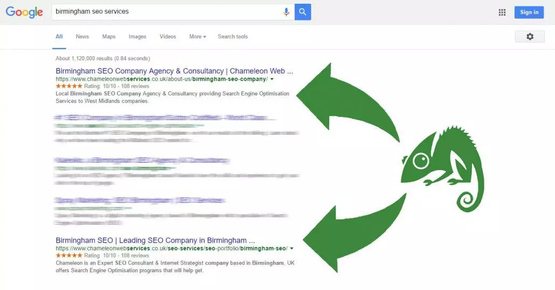Click the Google logo

pos(24,12)
